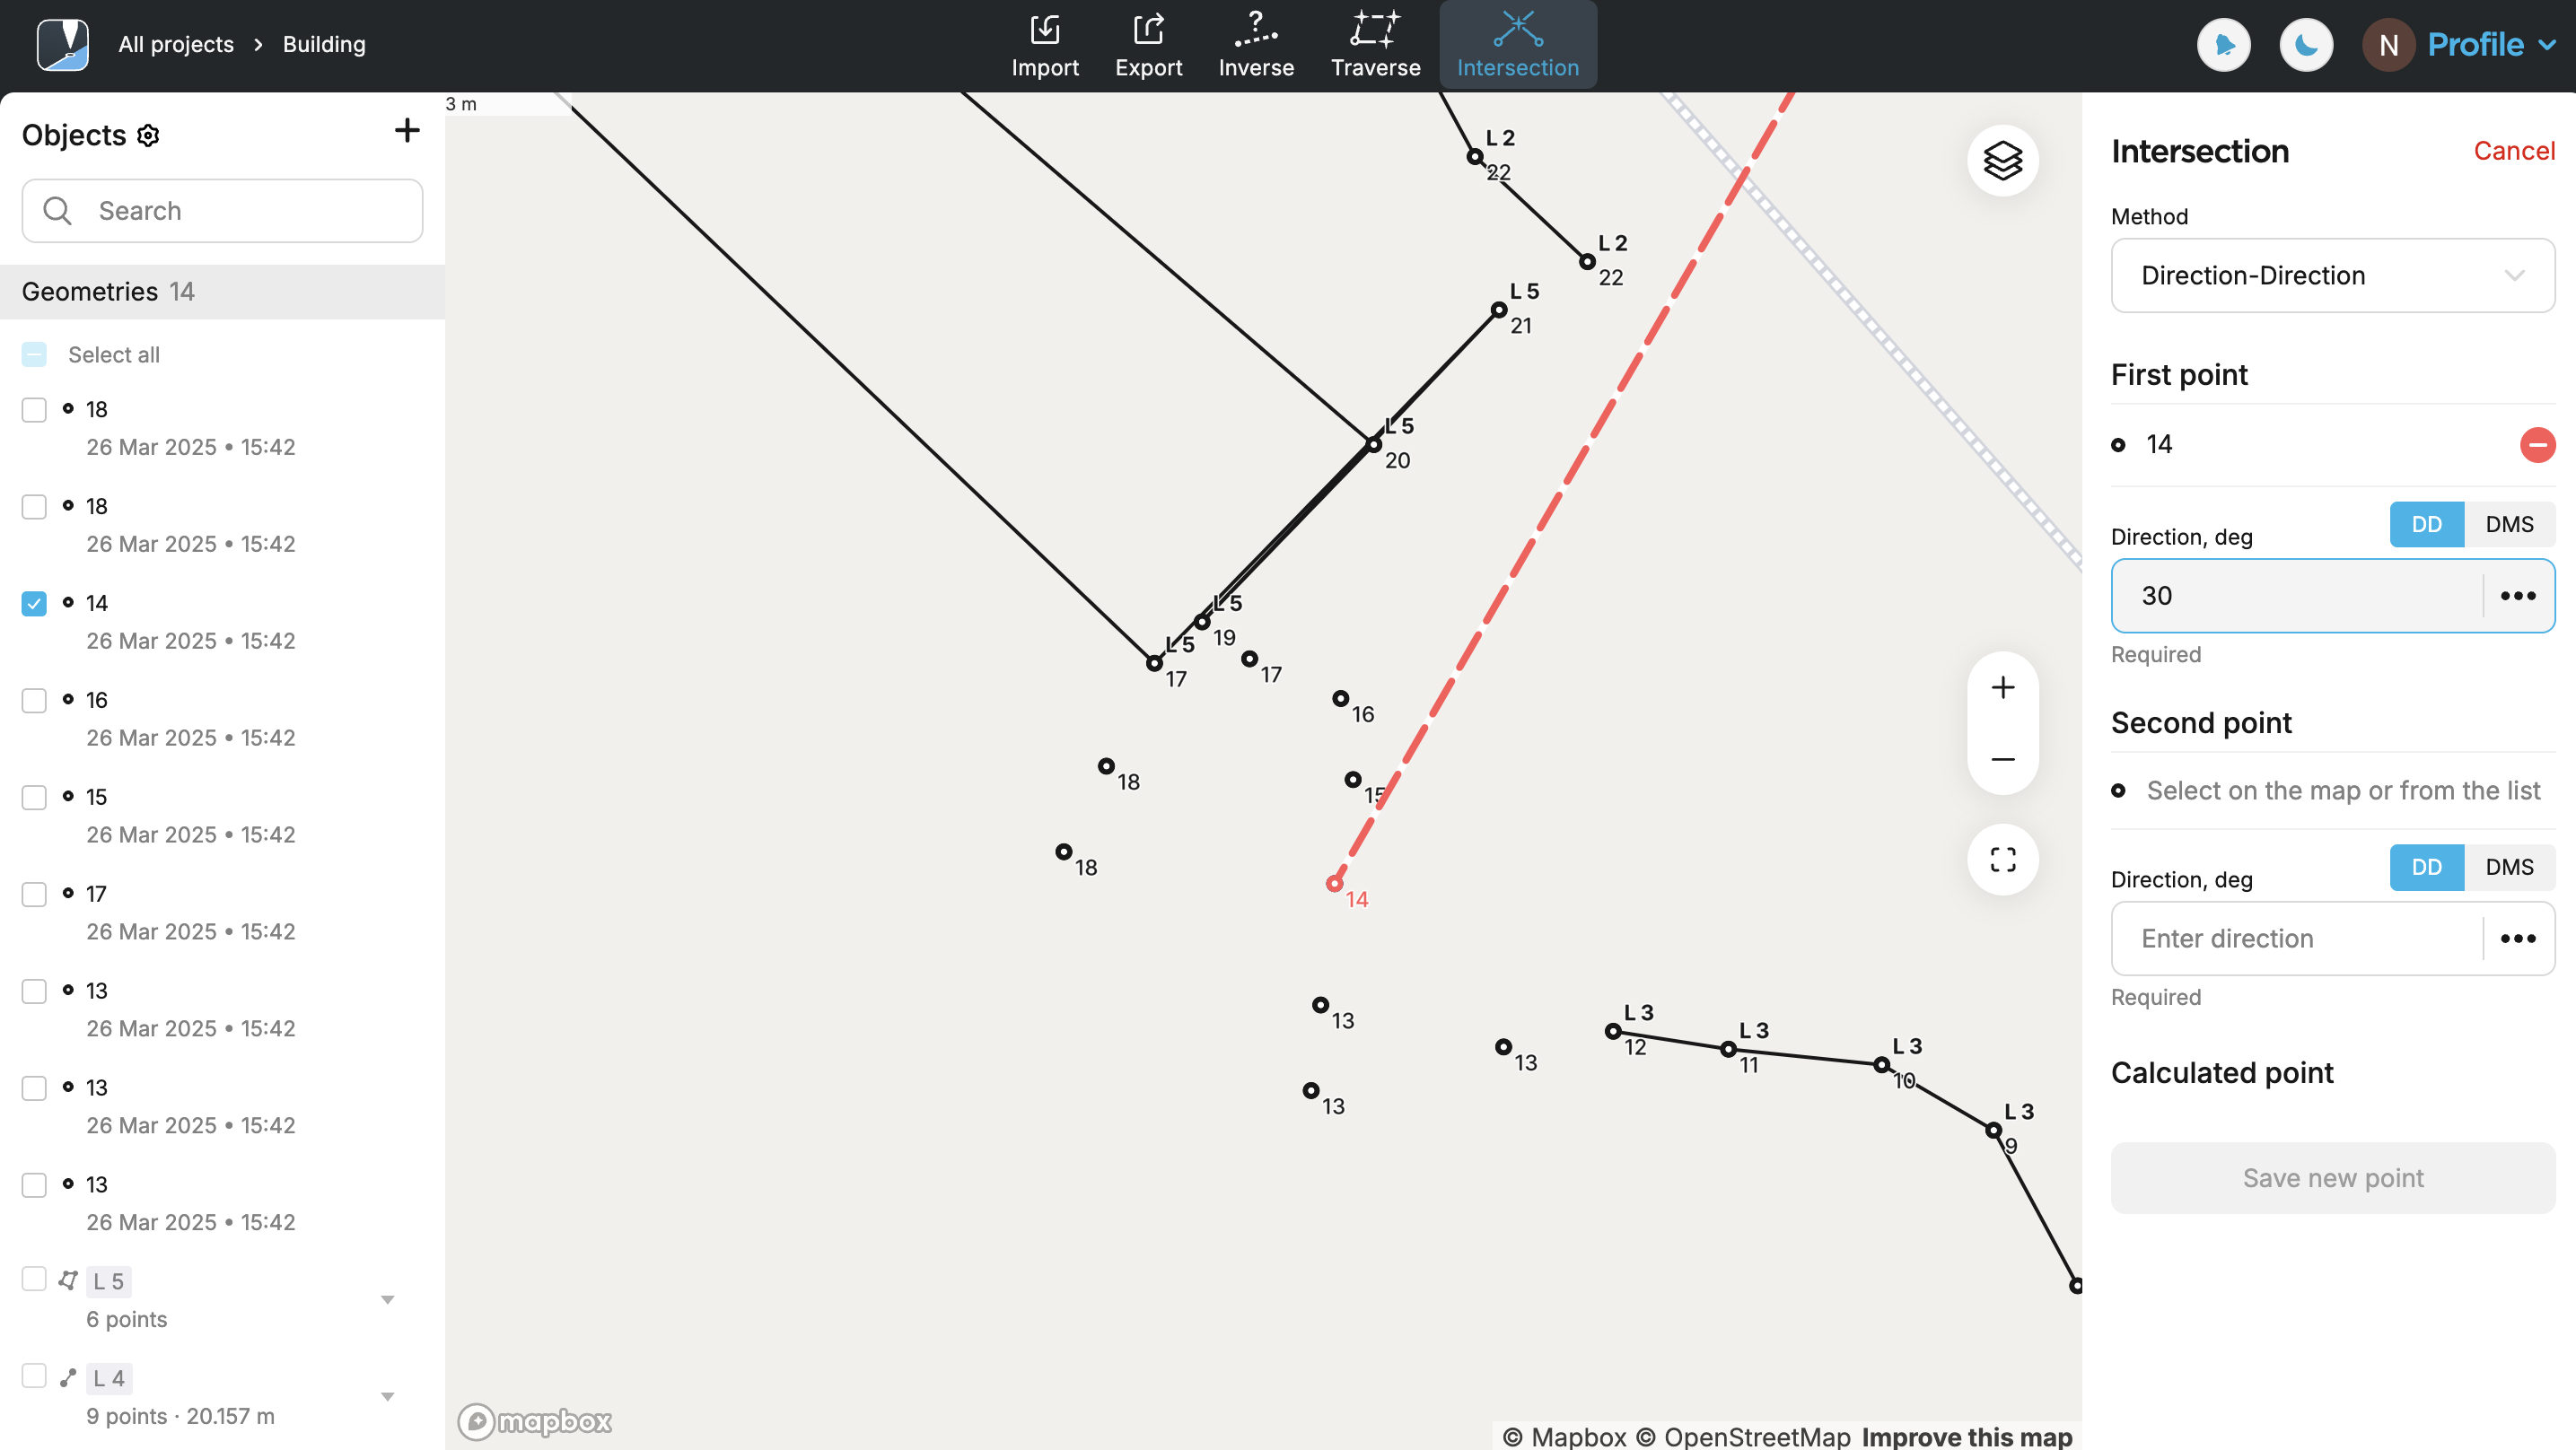This screenshot has height=1450, width=2576.
Task: Toggle the Select all checkbox
Action: point(34,354)
